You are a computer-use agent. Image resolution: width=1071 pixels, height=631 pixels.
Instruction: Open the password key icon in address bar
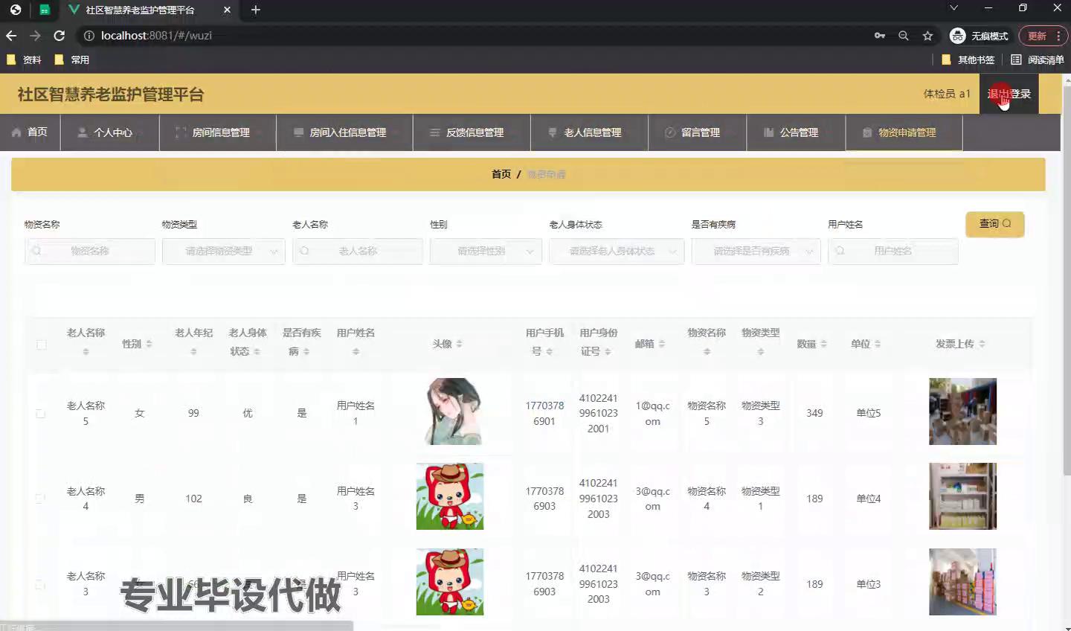(x=880, y=36)
